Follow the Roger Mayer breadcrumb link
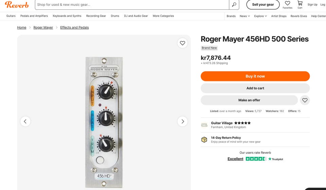326x190 pixels. pyautogui.click(x=43, y=27)
